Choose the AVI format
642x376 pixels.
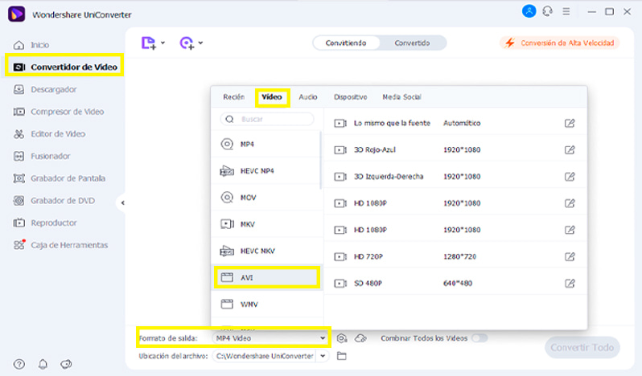click(x=266, y=277)
